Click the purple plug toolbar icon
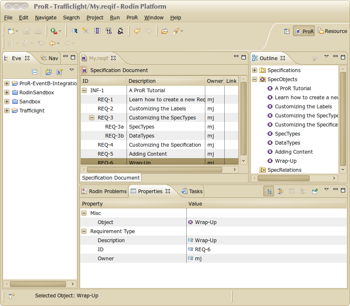Screen dimensions: 350x306 120,31
